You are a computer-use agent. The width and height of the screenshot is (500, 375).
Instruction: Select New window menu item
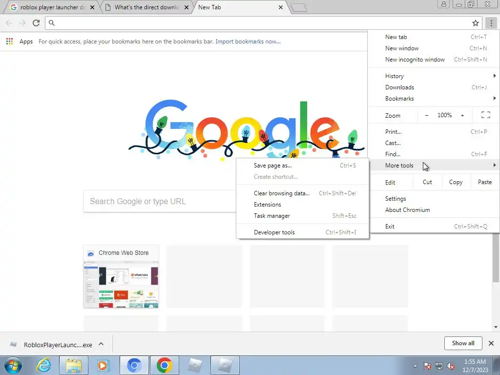point(434,48)
